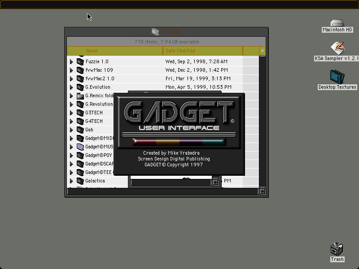The width and height of the screenshot is (359, 269).
Task: Select the icon beside G4TECH
Action: 80,121
